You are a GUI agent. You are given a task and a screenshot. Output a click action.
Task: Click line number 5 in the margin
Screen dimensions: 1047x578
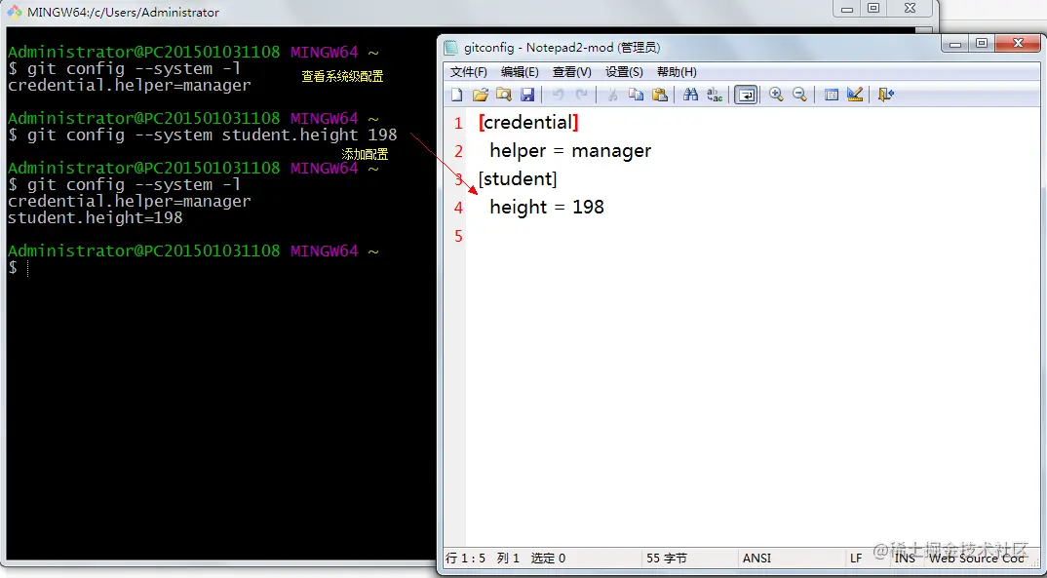click(x=458, y=236)
